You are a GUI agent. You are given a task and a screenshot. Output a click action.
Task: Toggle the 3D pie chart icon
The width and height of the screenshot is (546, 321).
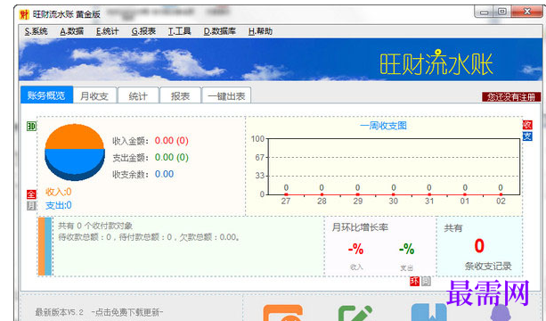point(31,126)
